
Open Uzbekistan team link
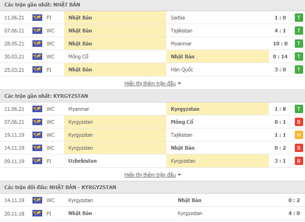click(x=83, y=161)
